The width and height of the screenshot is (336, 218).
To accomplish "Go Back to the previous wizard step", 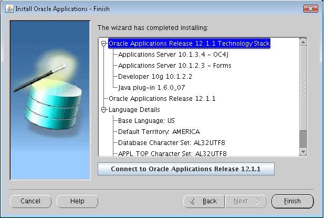I will pyautogui.click(x=204, y=201).
